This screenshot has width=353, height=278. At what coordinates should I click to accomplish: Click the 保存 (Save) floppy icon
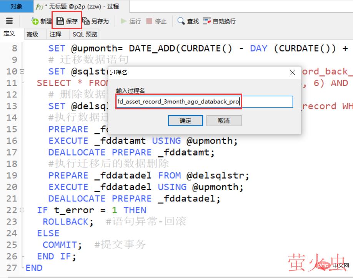point(60,21)
